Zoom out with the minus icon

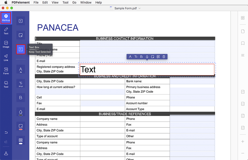[x=243, y=153]
